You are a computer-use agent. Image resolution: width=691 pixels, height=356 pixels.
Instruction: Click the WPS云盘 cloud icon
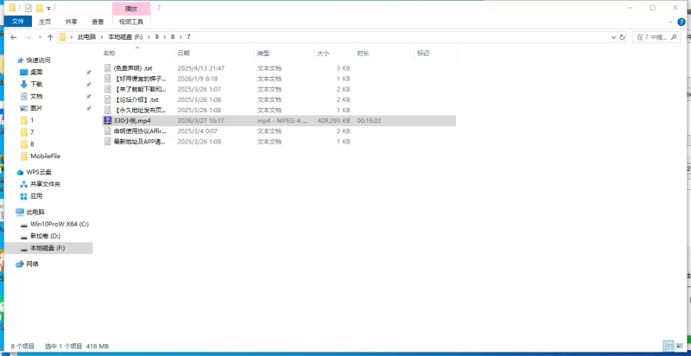(20, 172)
